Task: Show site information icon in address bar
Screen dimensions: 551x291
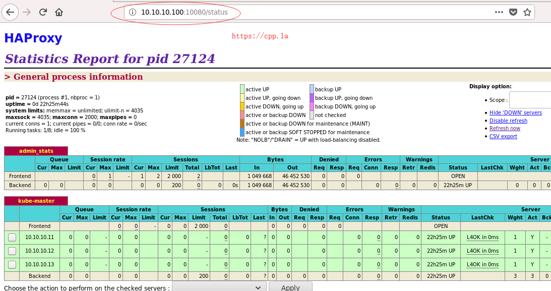Action: (x=133, y=12)
